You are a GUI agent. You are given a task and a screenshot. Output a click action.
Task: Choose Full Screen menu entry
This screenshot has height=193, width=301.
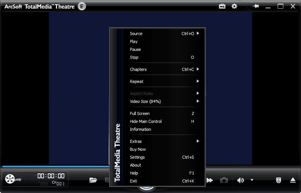164,113
